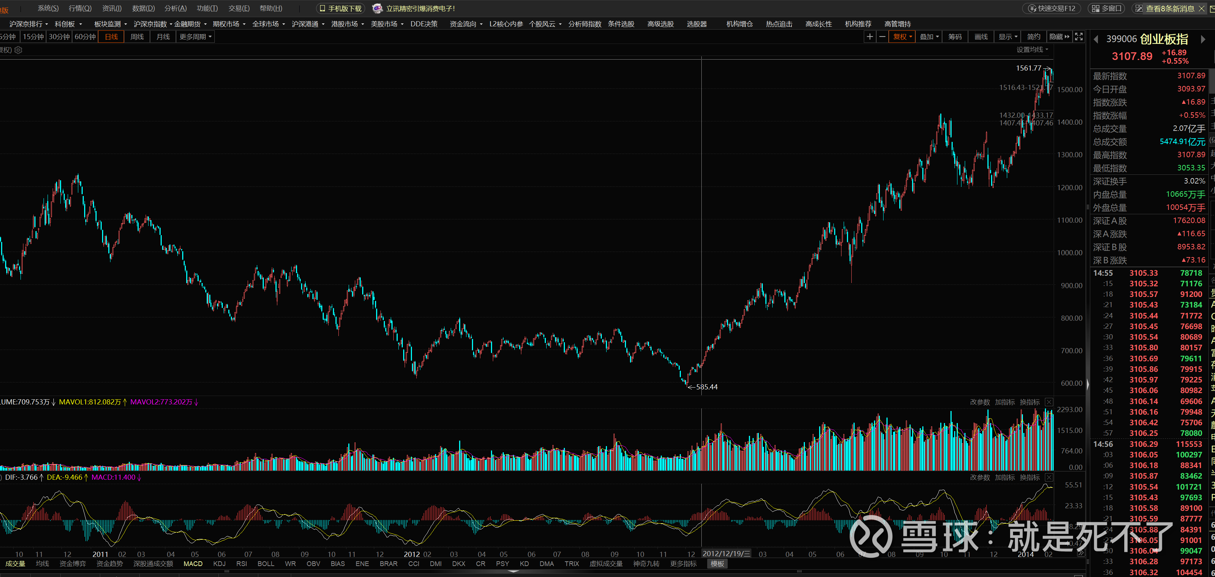Open 分析(A) menu
Image resolution: width=1215 pixels, height=577 pixels.
click(176, 8)
